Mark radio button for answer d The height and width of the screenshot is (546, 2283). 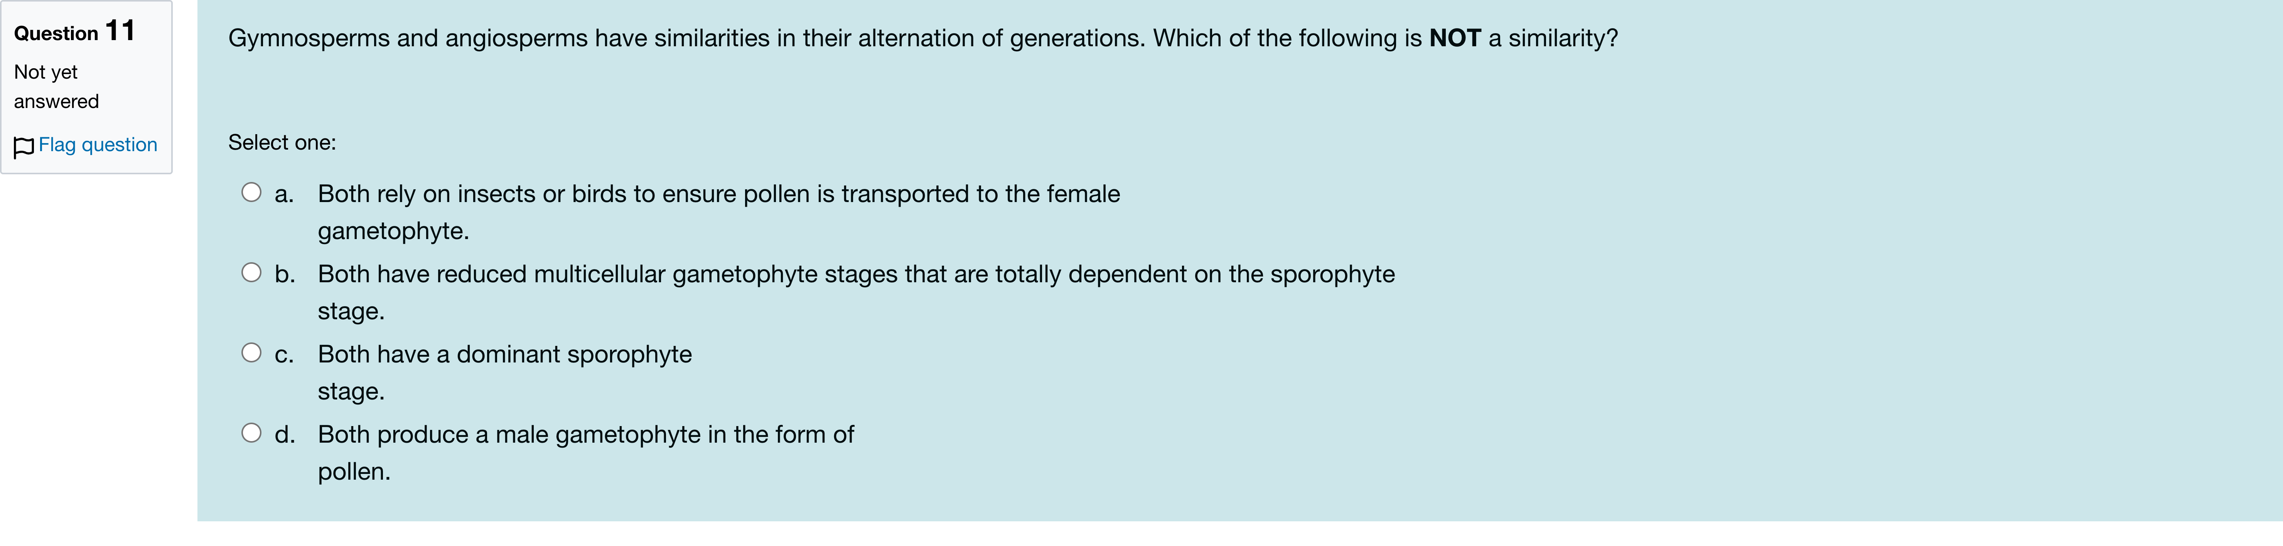point(252,433)
